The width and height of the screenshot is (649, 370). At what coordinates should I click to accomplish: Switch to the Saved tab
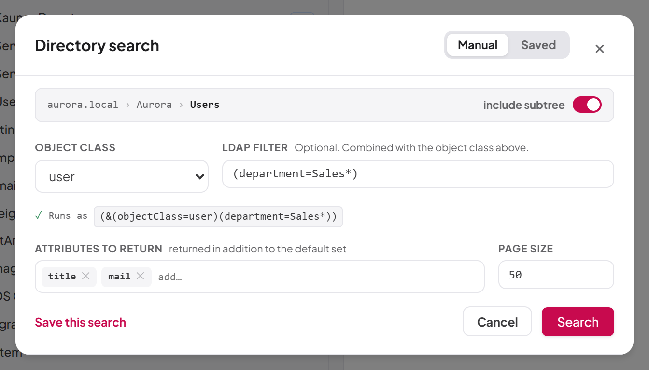pyautogui.click(x=538, y=45)
